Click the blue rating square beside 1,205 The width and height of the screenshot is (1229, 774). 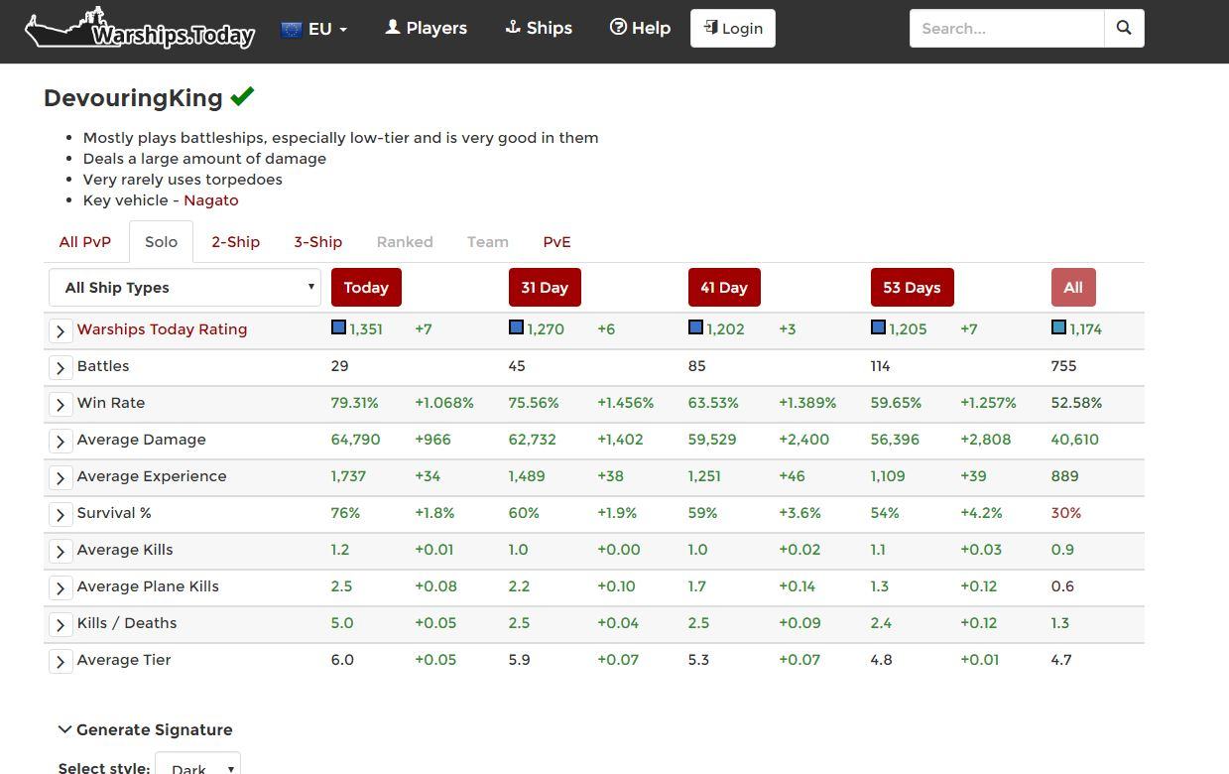point(878,327)
